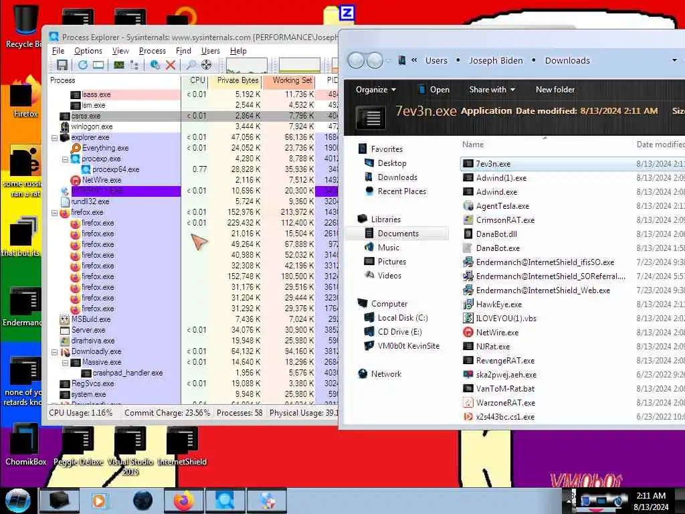Select Local Disk (C:) in navigation pane

click(x=403, y=318)
